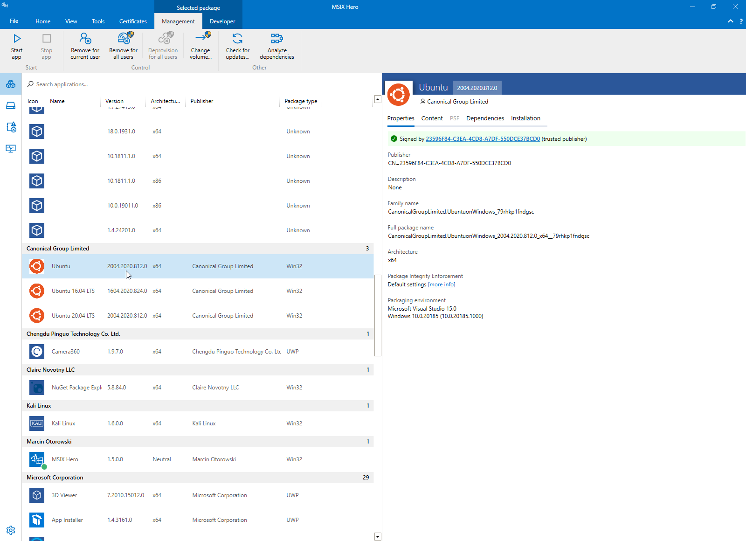Image resolution: width=746 pixels, height=541 pixels.
Task: Click Deprovision for all users
Action: coord(163,46)
